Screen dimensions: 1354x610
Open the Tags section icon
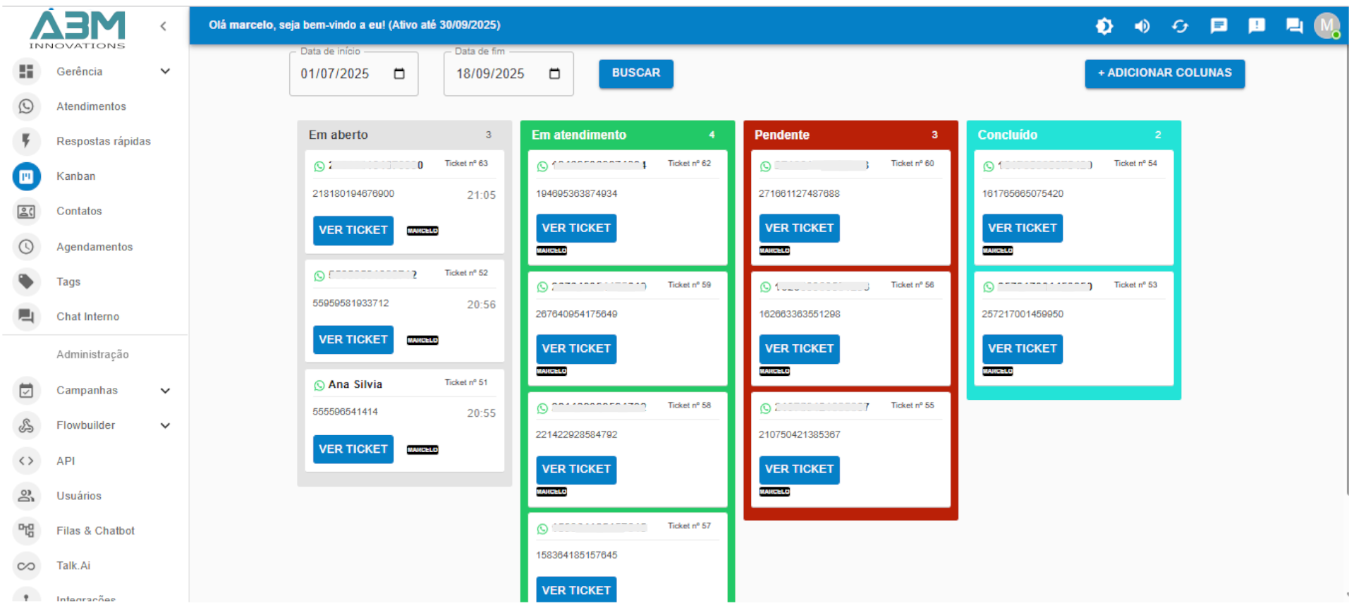(27, 281)
